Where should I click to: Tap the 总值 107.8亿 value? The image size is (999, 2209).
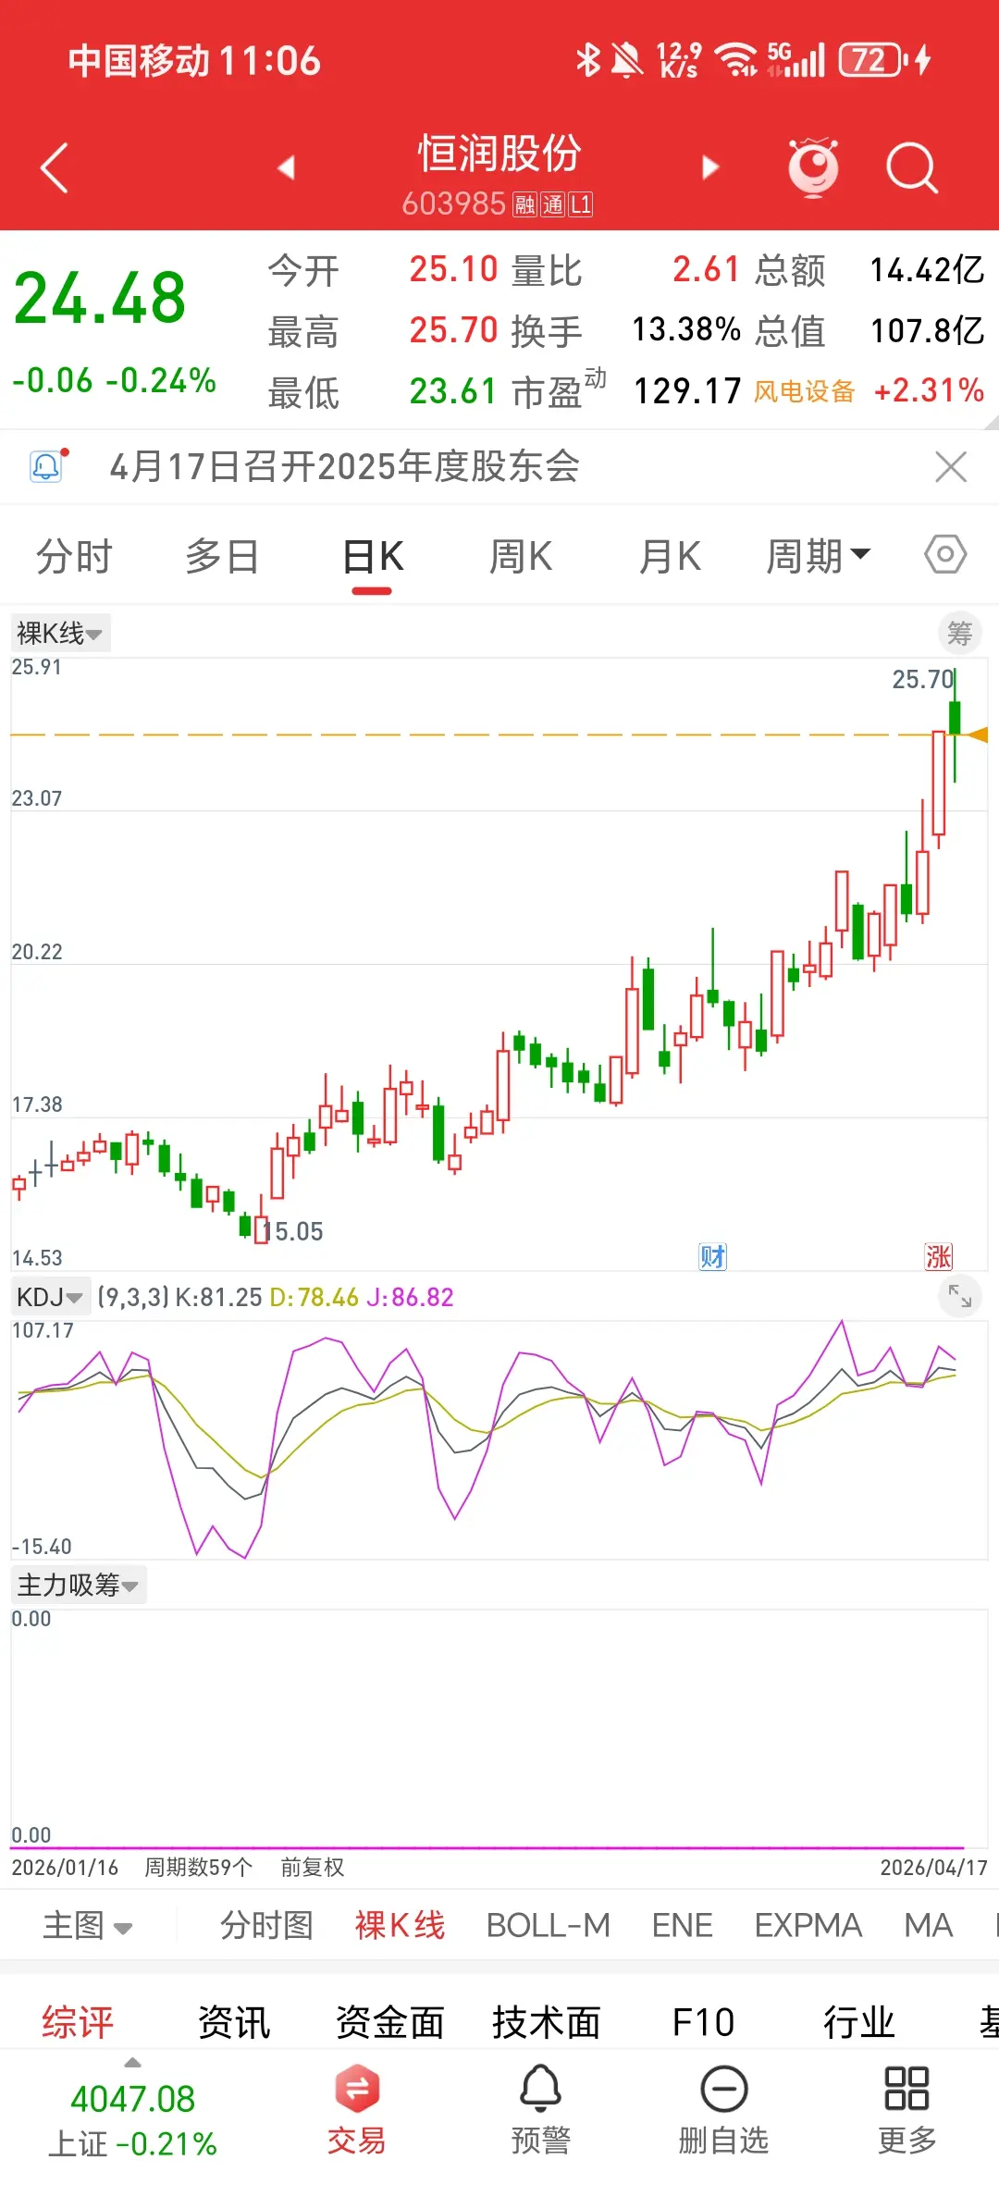point(927,330)
